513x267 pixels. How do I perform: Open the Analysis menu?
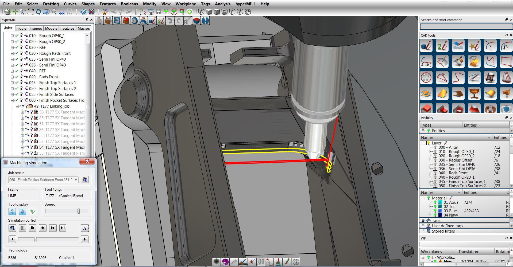point(222,4)
